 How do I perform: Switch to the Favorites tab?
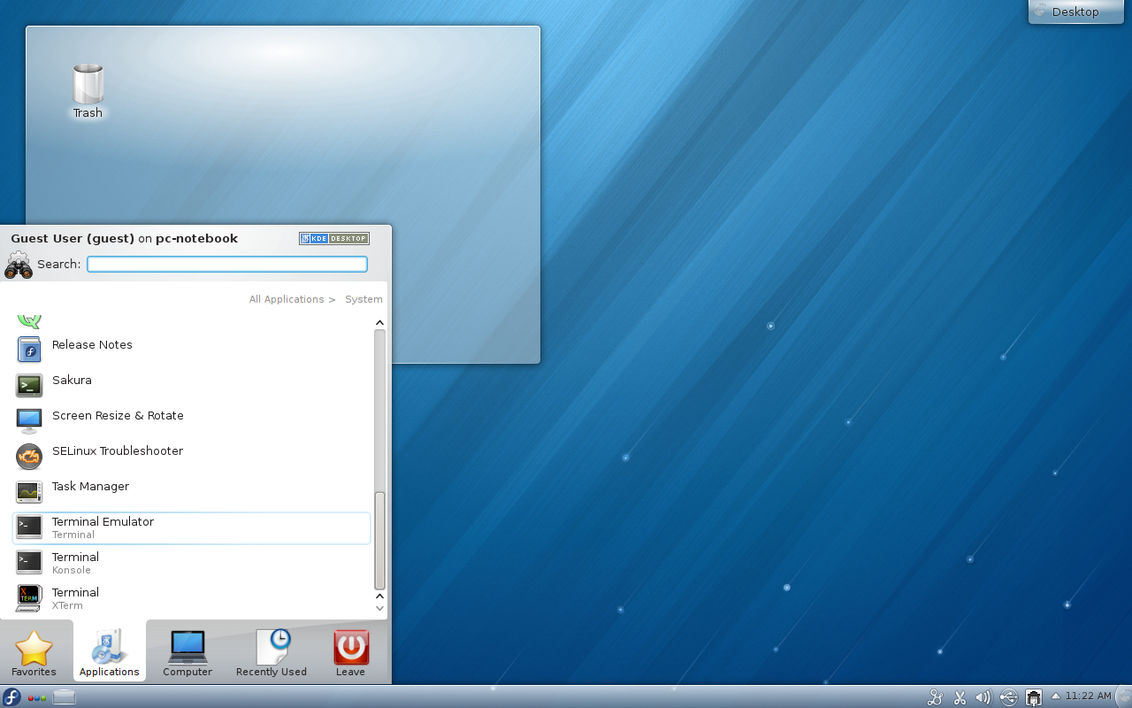34,653
